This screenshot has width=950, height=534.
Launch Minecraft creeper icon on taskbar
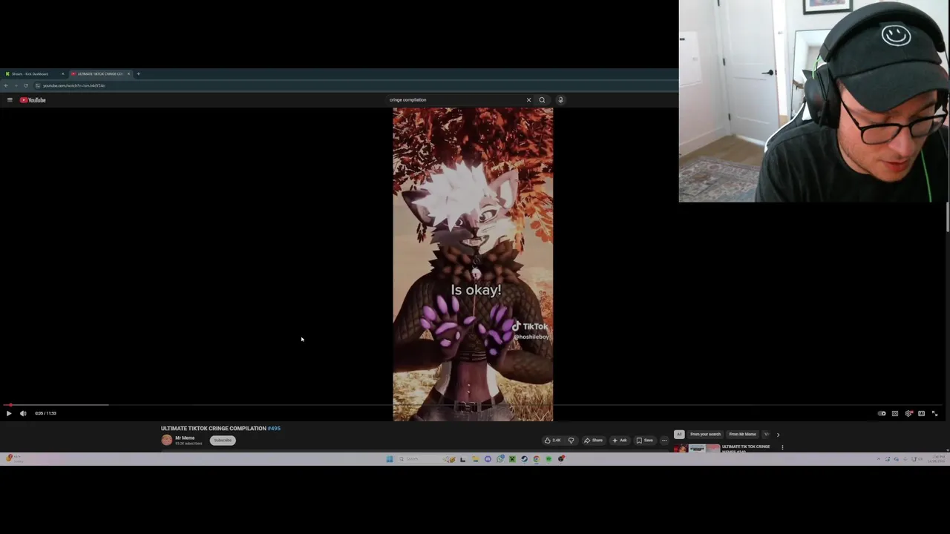(x=512, y=459)
